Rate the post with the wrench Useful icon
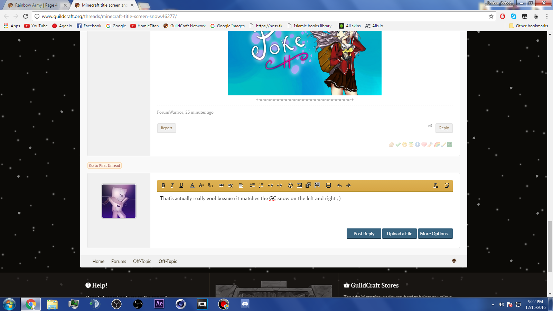Image resolution: width=553 pixels, height=311 pixels. 430,144
